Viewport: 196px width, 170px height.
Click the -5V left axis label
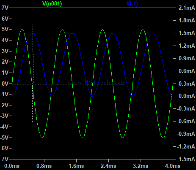click(x=4, y=138)
